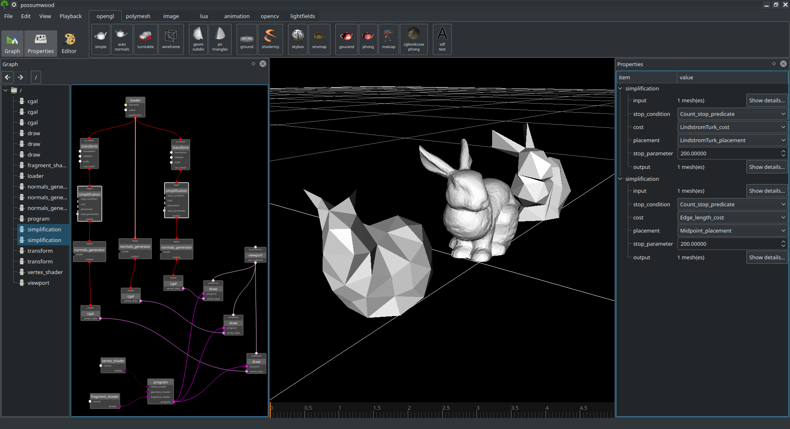The width and height of the screenshot is (790, 429).
Task: Open the Midpoint_placement dropdown
Action: point(732,231)
